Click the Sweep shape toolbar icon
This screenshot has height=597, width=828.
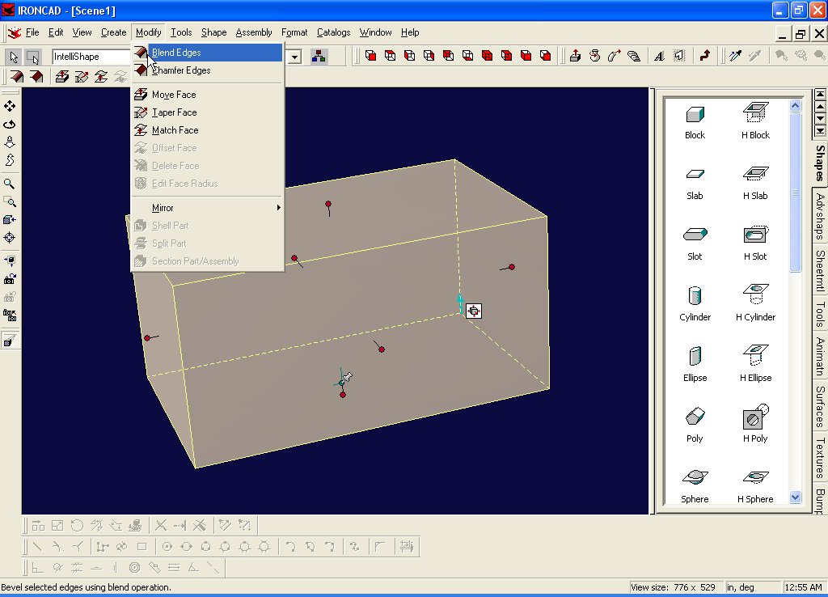(x=615, y=56)
